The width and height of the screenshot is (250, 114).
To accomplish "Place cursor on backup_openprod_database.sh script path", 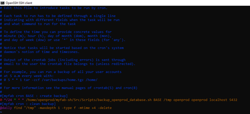I will coord(89,100).
